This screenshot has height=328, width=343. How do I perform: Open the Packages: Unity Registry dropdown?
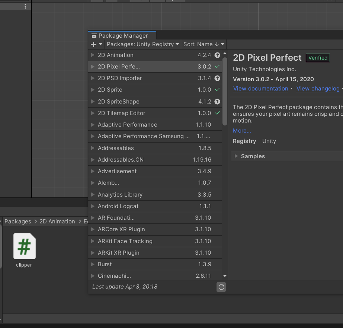142,44
